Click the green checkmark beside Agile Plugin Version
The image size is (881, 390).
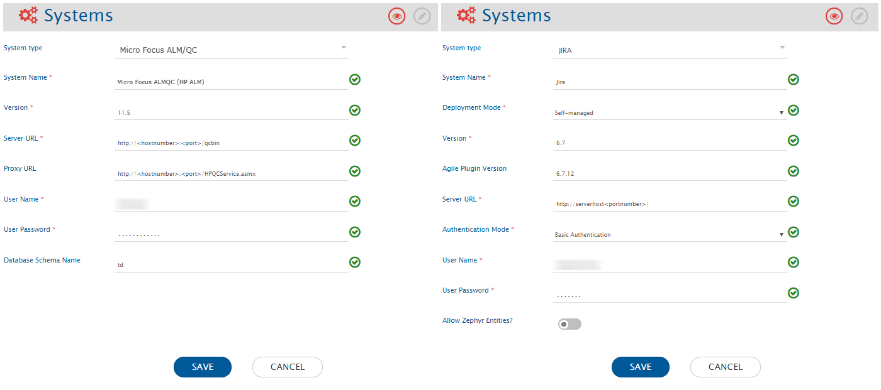(x=794, y=171)
